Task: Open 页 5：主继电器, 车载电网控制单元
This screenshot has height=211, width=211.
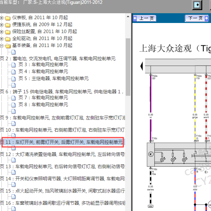Action: 53,79
